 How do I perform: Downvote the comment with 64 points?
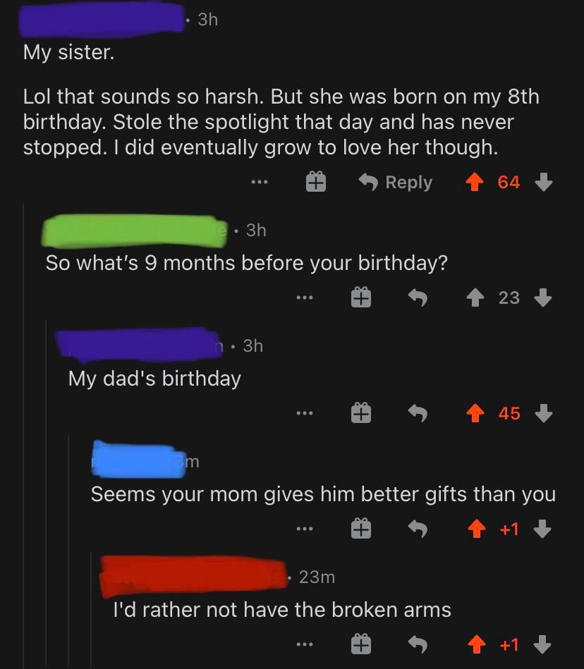[542, 183]
